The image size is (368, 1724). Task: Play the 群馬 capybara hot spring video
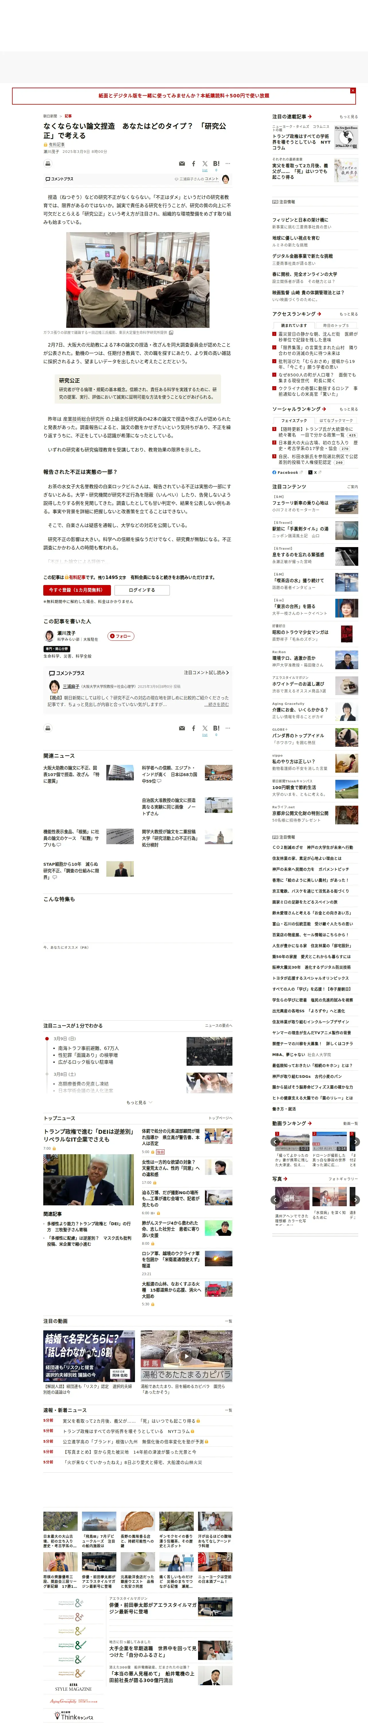pos(186,1356)
